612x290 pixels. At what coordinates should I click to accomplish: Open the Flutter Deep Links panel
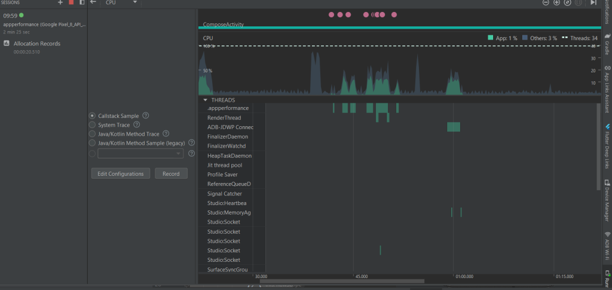point(607,146)
